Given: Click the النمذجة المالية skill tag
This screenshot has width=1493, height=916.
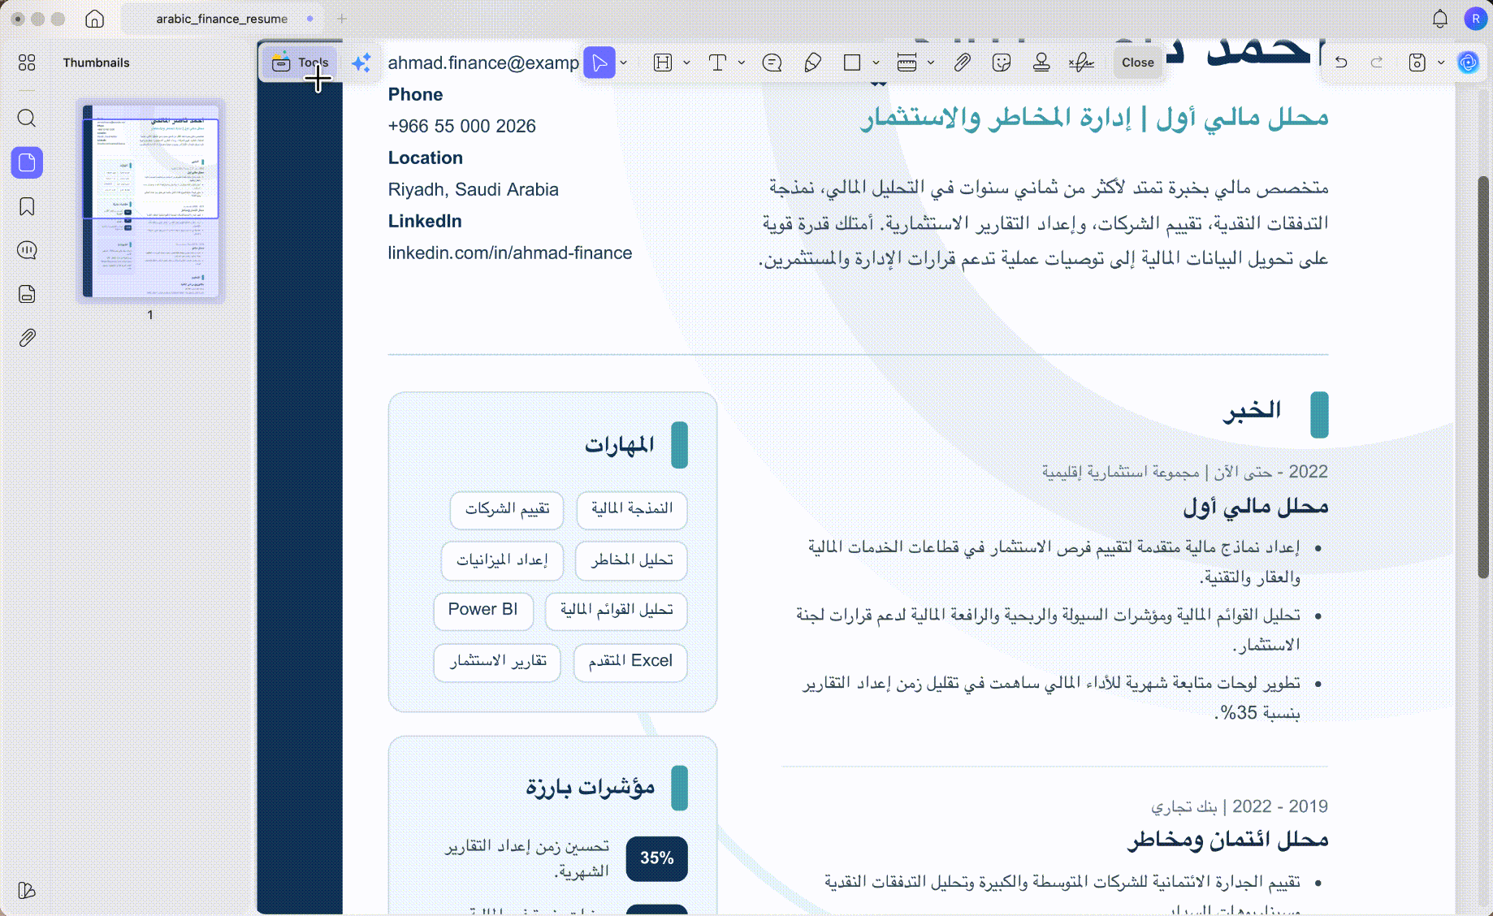Looking at the screenshot, I should (632, 509).
